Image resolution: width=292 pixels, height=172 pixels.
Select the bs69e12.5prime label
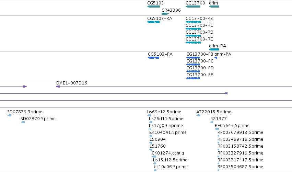pos(164,112)
